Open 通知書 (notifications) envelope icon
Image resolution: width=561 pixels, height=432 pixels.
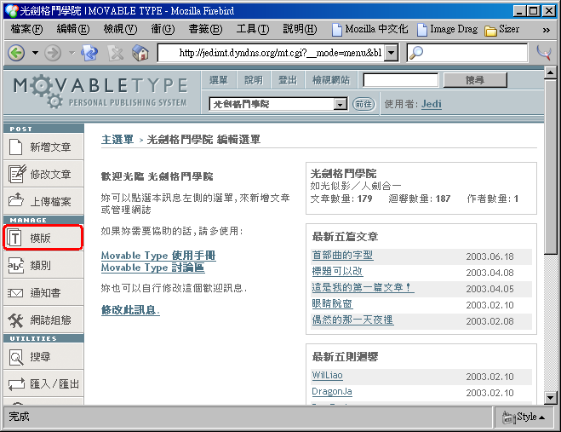tap(15, 292)
